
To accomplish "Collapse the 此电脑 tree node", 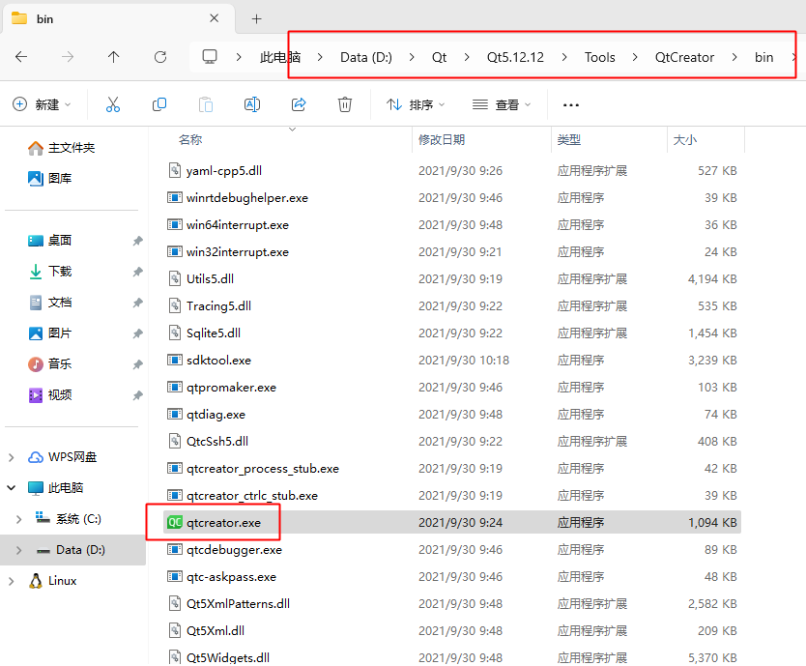I will (12, 487).
